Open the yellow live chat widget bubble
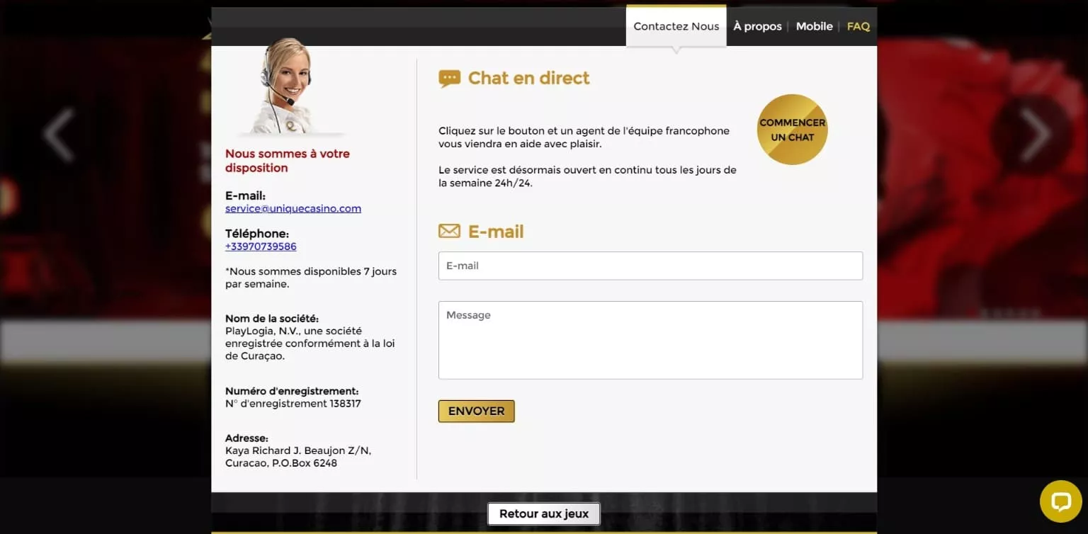This screenshot has height=534, width=1088. pos(1060,501)
